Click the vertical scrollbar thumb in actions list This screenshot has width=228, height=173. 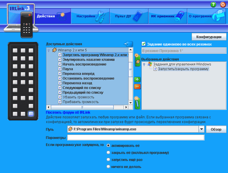tap(131, 69)
